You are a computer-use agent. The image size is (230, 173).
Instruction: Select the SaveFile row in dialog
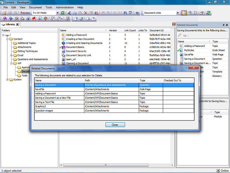114,89
